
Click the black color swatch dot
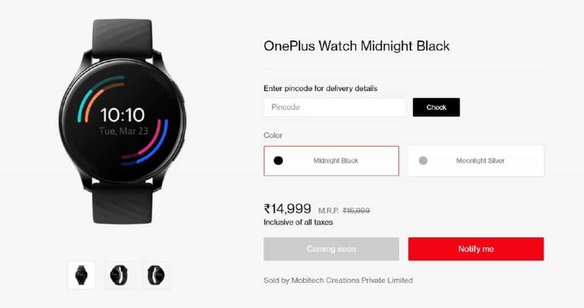coord(278,161)
